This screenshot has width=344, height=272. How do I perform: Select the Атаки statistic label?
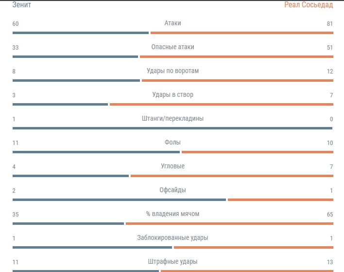click(x=172, y=23)
